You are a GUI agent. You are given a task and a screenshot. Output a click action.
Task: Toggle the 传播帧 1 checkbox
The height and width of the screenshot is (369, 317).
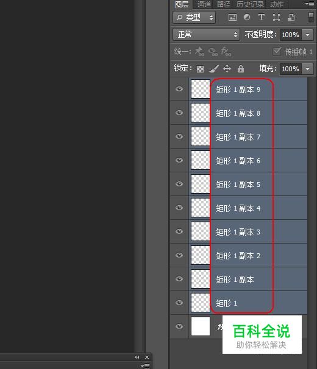point(277,51)
